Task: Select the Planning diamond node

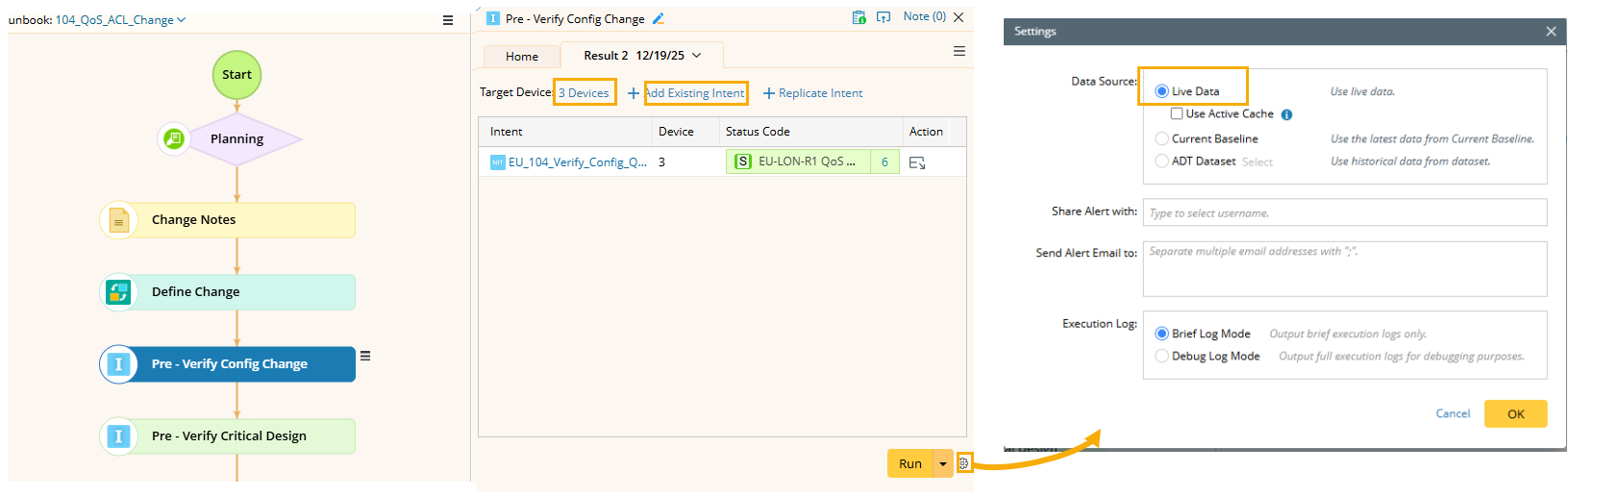Action: [x=237, y=139]
